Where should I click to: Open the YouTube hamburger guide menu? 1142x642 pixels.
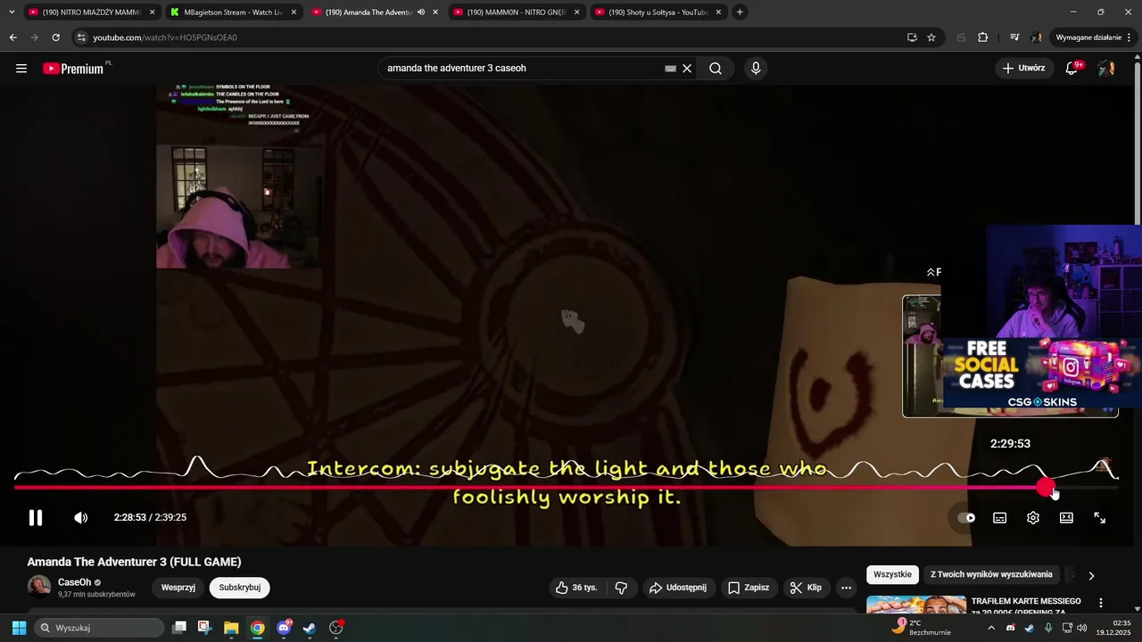coord(21,69)
